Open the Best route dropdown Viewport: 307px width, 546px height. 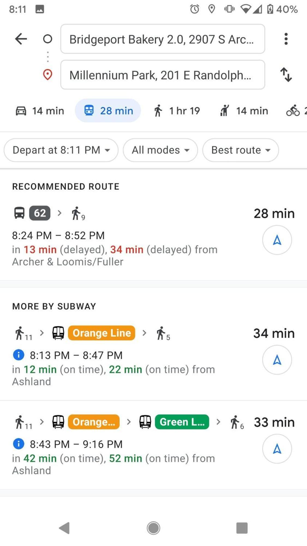point(241,150)
